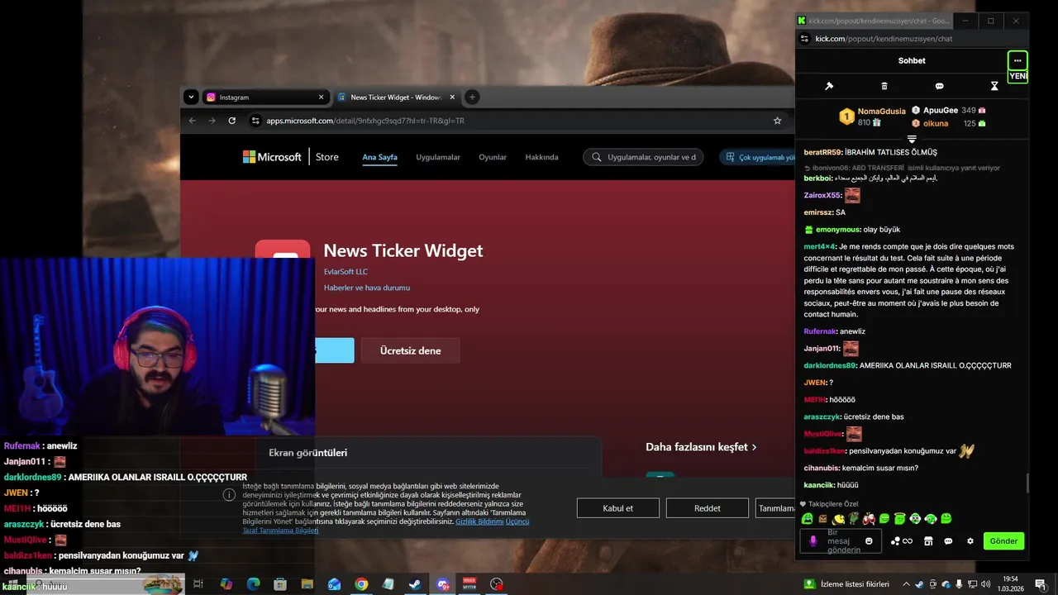Click the Store search box
This screenshot has width=1058, height=595.
[643, 157]
